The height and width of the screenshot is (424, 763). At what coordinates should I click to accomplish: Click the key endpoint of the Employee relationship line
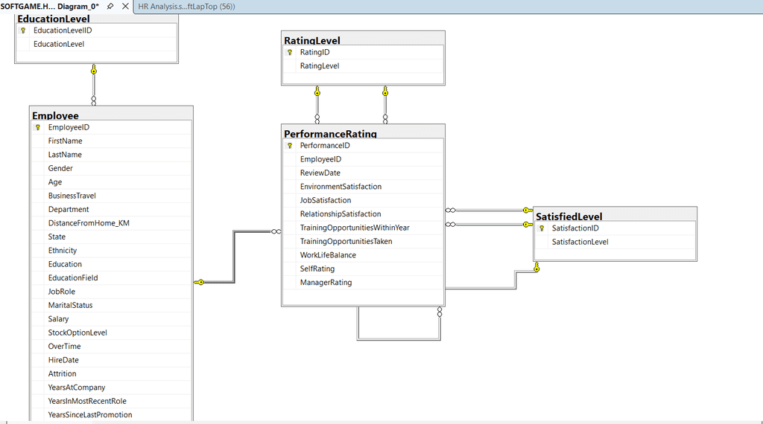pos(199,282)
